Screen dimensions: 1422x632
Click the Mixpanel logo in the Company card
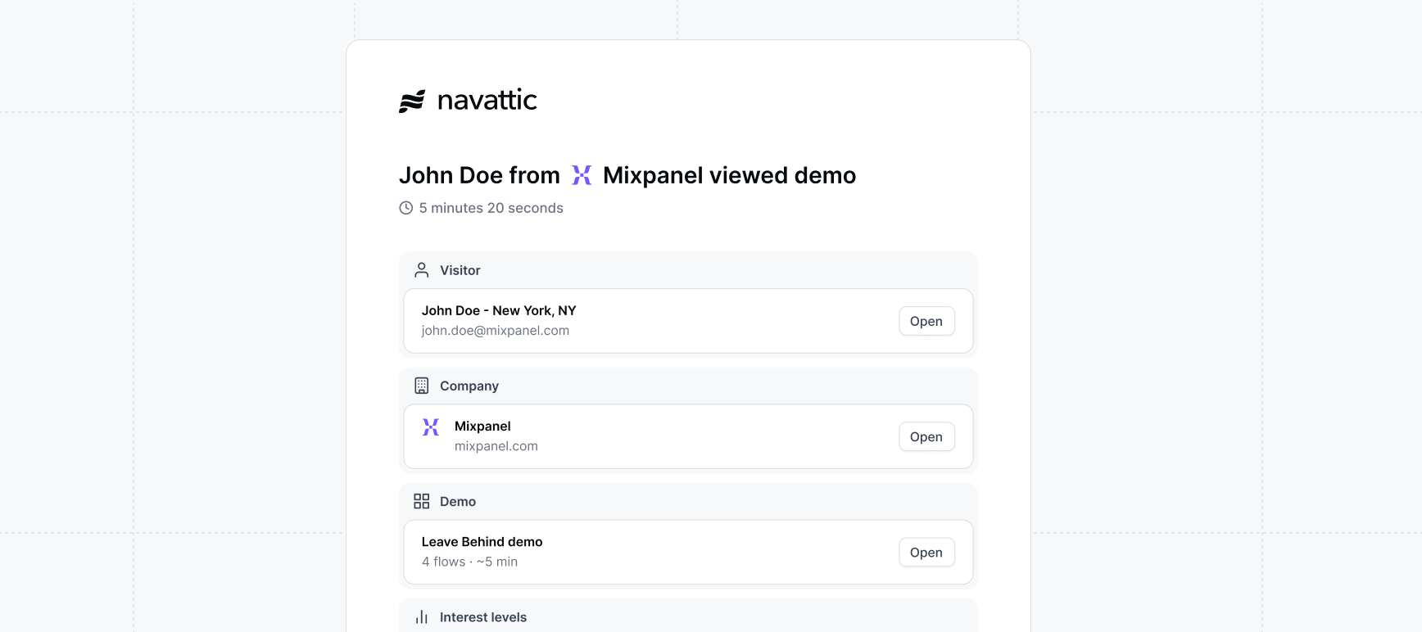pyautogui.click(x=431, y=427)
